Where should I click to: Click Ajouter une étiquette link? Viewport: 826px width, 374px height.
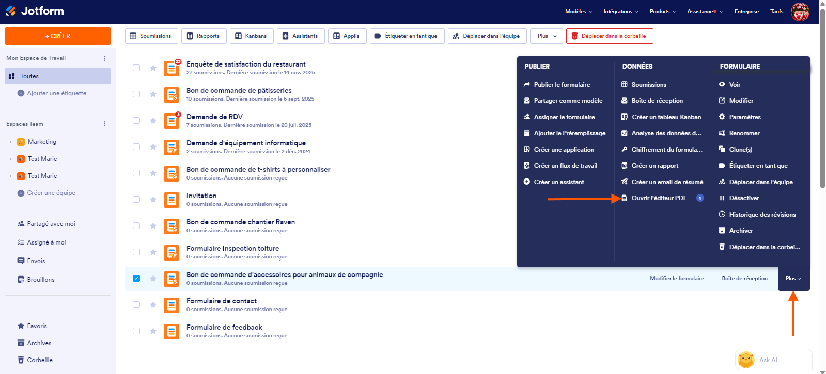click(x=52, y=93)
